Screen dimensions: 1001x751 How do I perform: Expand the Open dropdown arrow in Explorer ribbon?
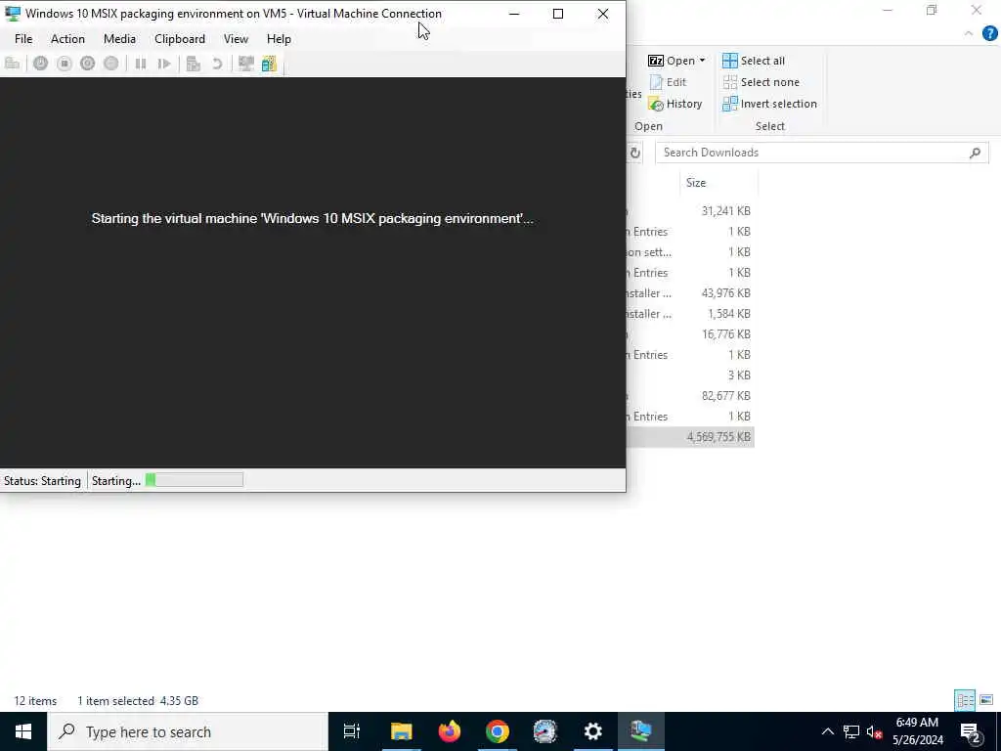point(702,61)
